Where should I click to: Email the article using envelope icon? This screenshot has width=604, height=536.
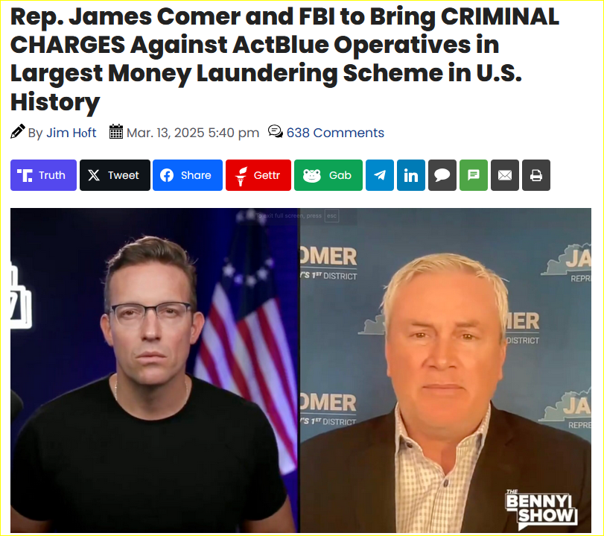coord(505,175)
